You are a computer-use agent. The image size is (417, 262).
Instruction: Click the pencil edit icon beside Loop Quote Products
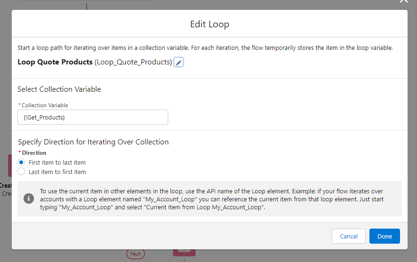[x=179, y=63]
